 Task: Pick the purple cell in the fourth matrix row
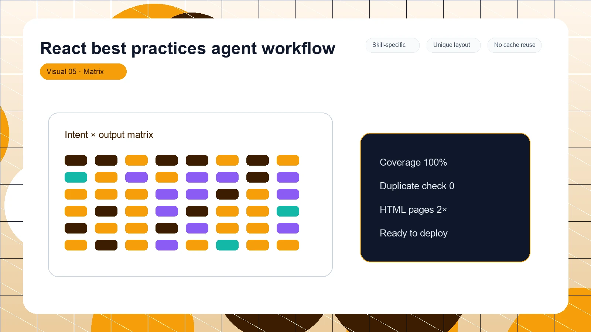pos(167,211)
